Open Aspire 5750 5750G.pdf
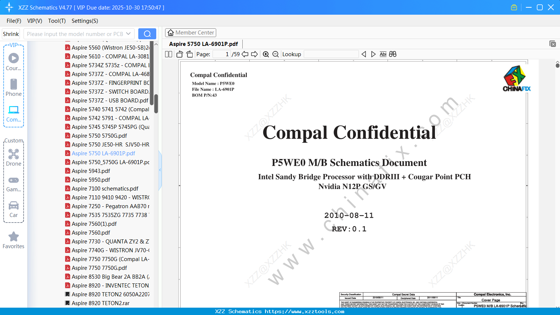The image size is (560, 315). (x=96, y=135)
